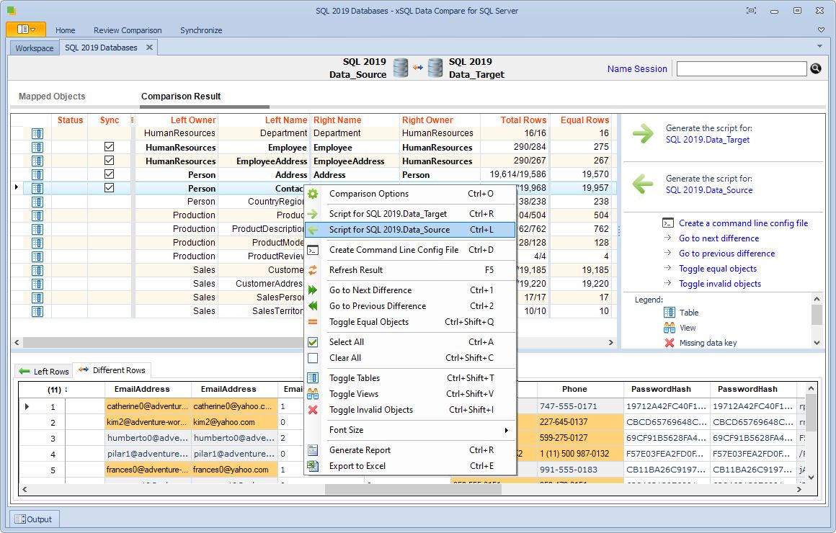This screenshot has width=836, height=533.
Task: Click the Name Session input field
Action: (742, 68)
